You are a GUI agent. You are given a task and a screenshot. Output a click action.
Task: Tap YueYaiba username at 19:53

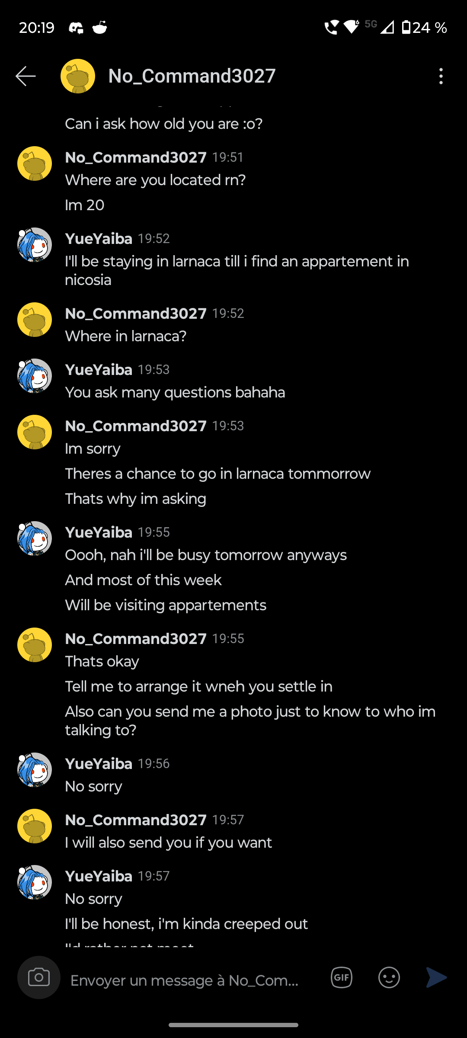pos(99,370)
